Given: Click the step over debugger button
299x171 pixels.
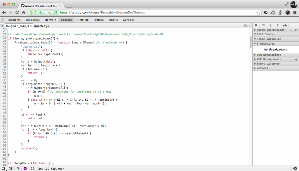Looking at the screenshot, I should tap(263, 26).
